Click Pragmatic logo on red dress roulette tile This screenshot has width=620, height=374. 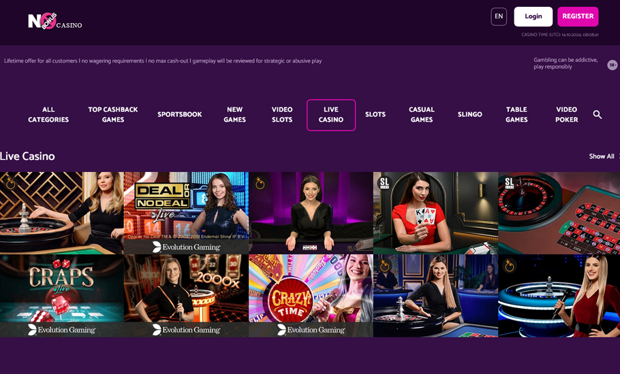[x=510, y=266]
